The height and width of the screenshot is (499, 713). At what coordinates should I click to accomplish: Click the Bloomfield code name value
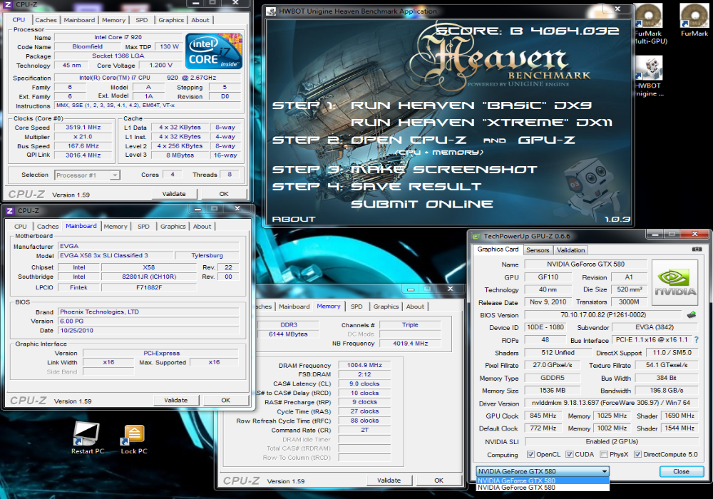coord(87,46)
